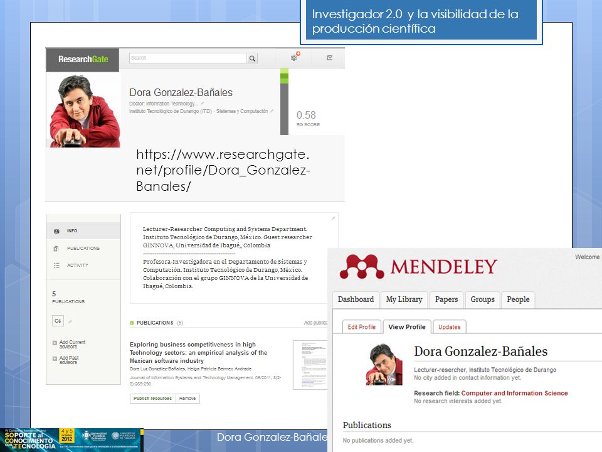Click Welcome text in Mendeley header
This screenshot has width=602, height=452.
point(587,257)
